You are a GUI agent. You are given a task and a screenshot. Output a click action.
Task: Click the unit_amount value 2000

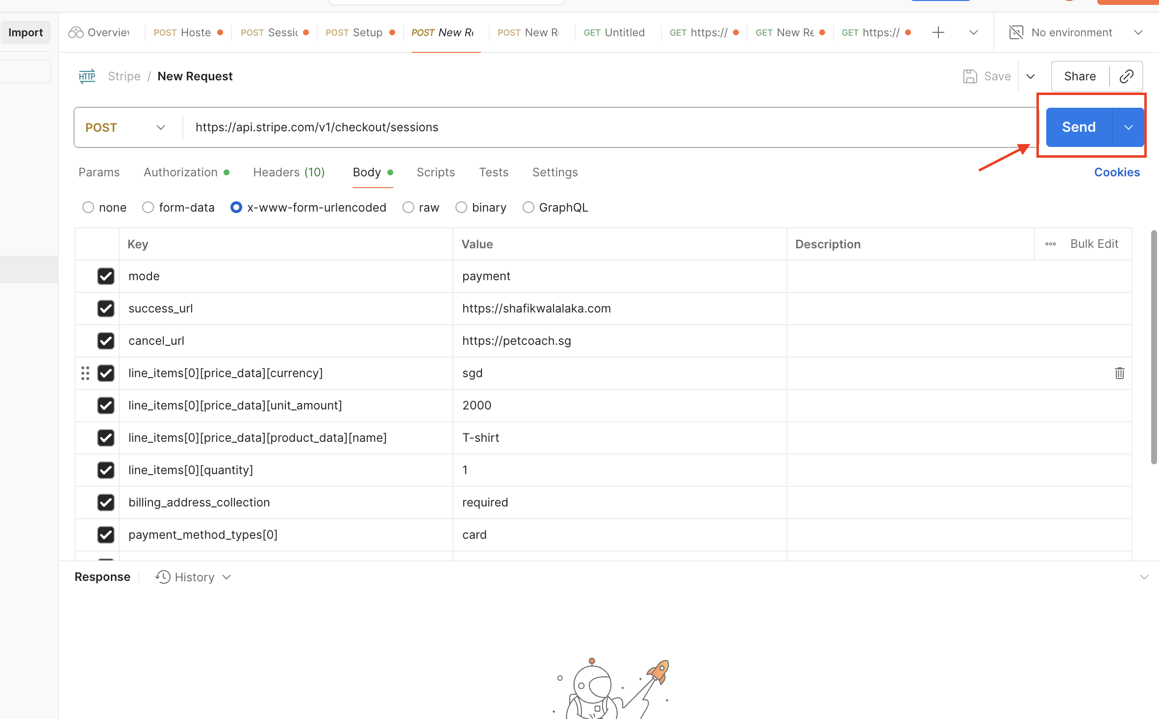click(477, 406)
